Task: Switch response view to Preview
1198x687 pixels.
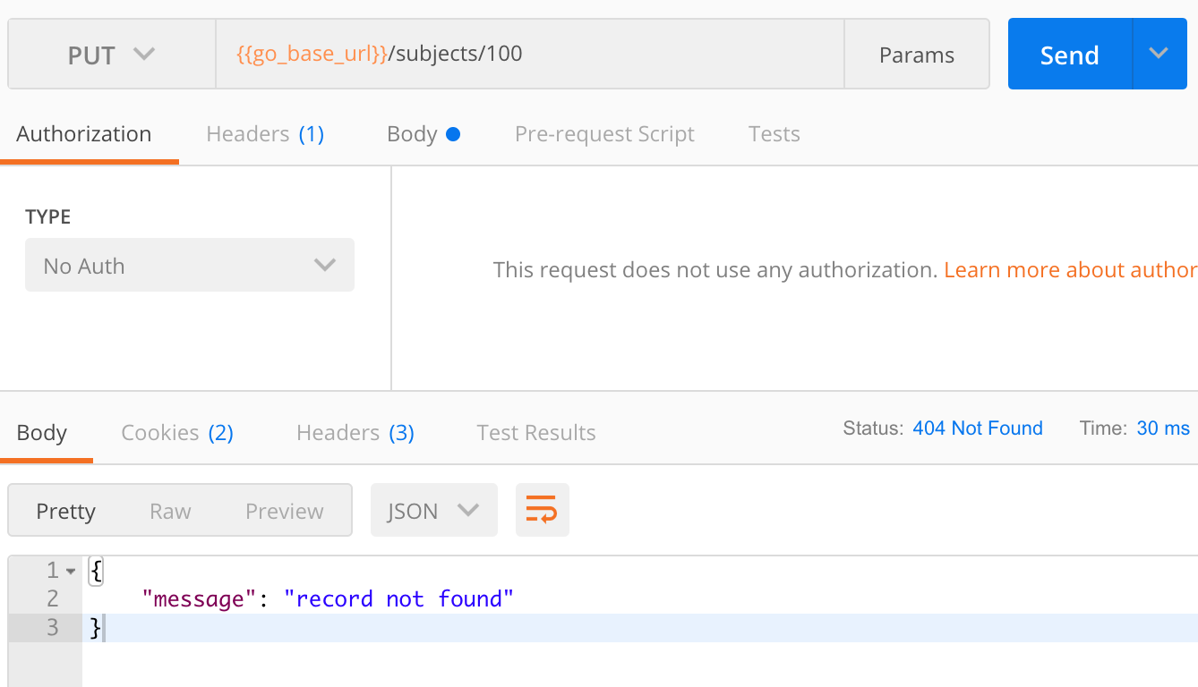Action: pos(284,511)
